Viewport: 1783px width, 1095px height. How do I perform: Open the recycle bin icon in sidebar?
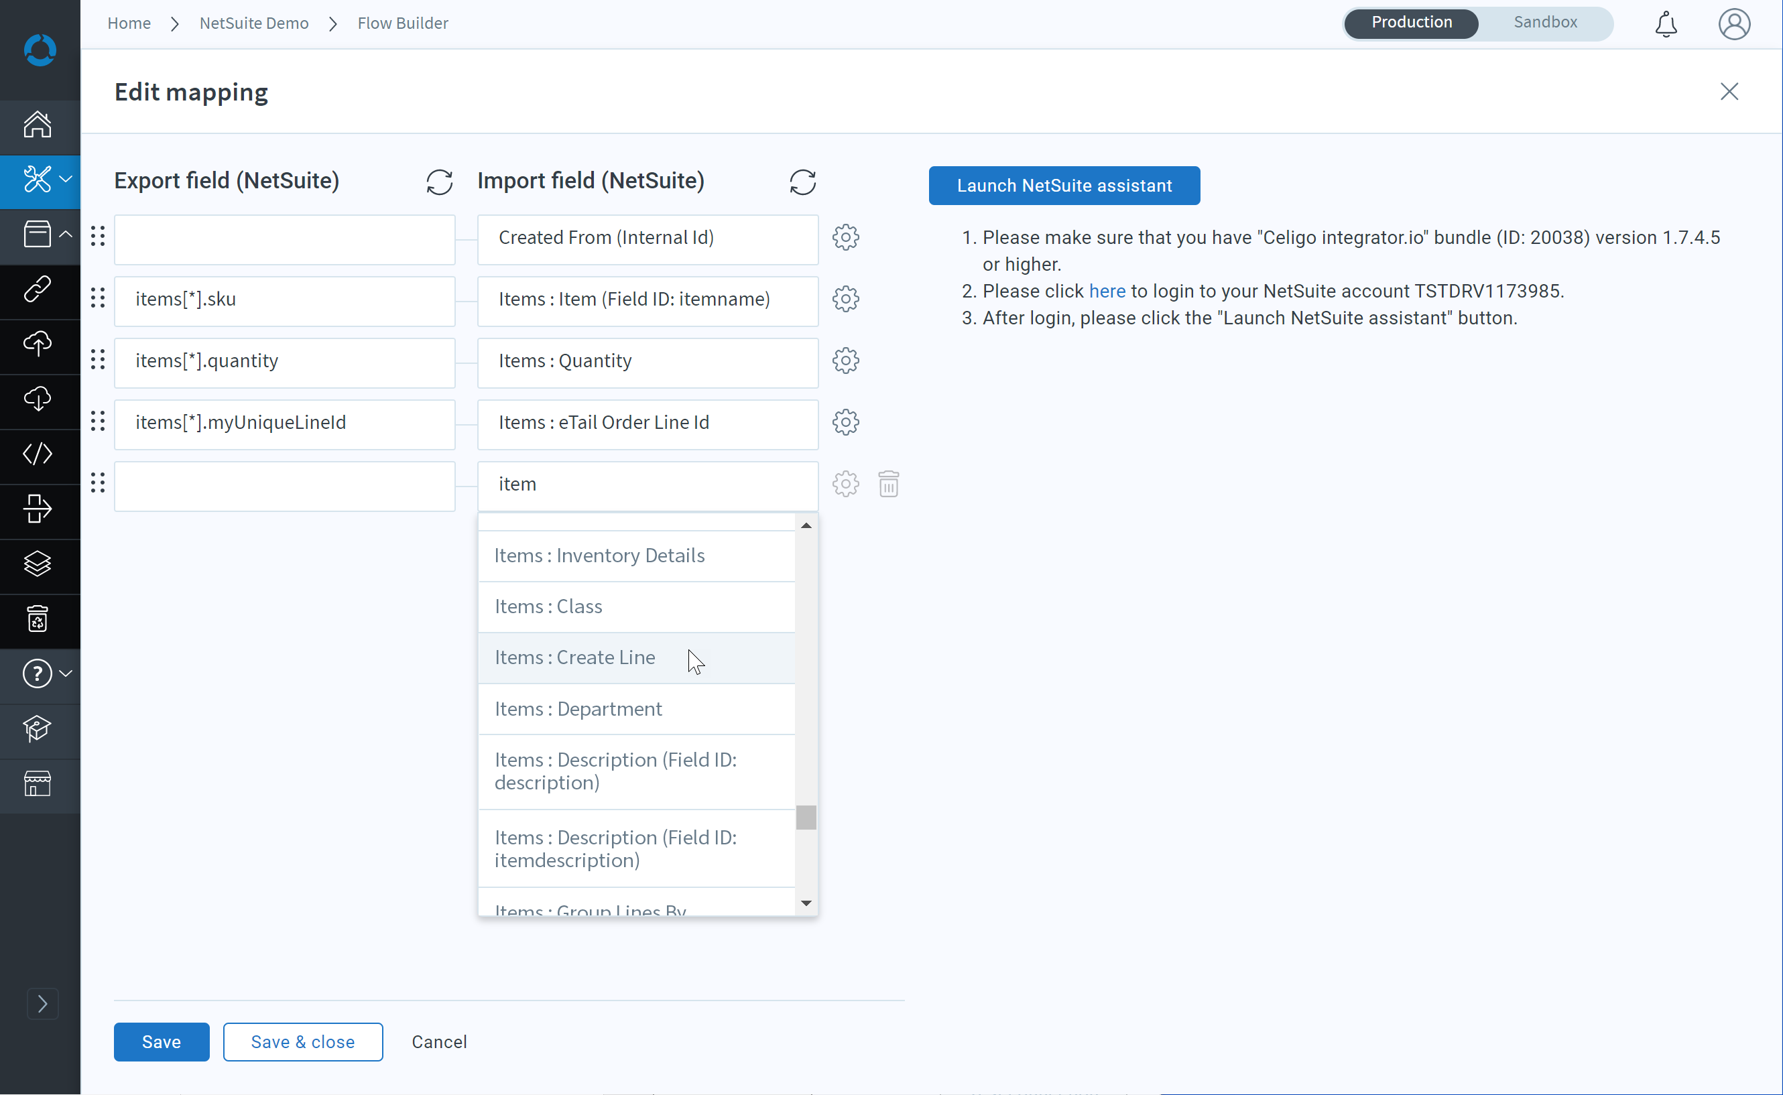click(x=38, y=619)
